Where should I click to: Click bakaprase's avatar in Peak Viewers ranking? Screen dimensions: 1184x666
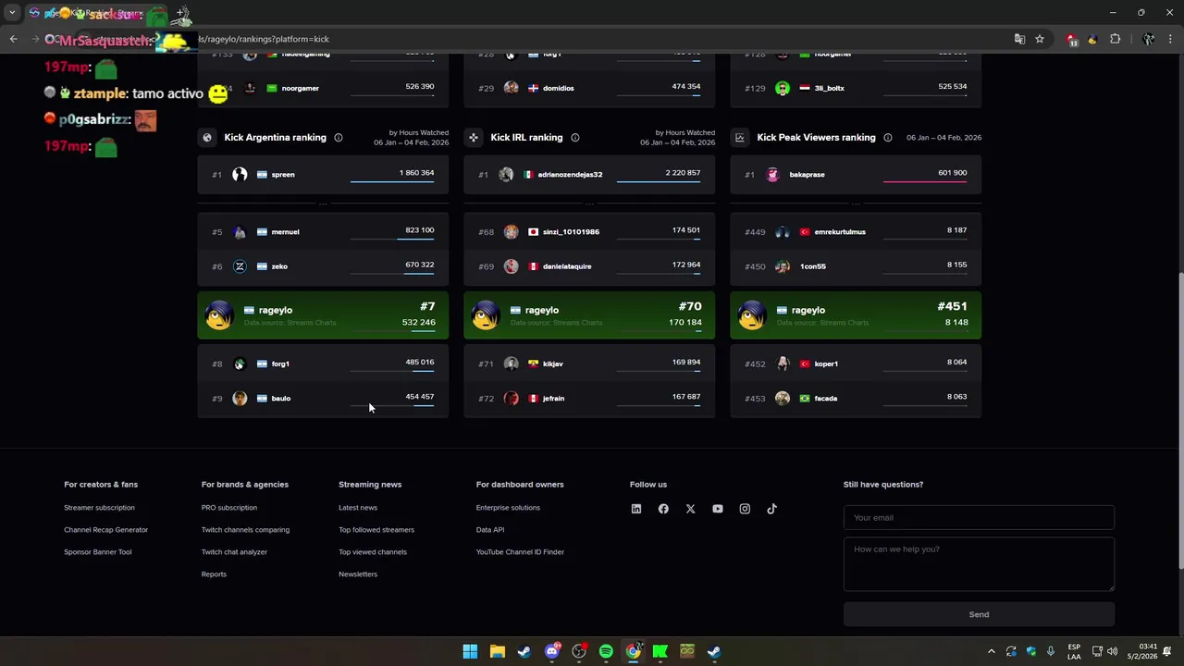click(x=772, y=174)
